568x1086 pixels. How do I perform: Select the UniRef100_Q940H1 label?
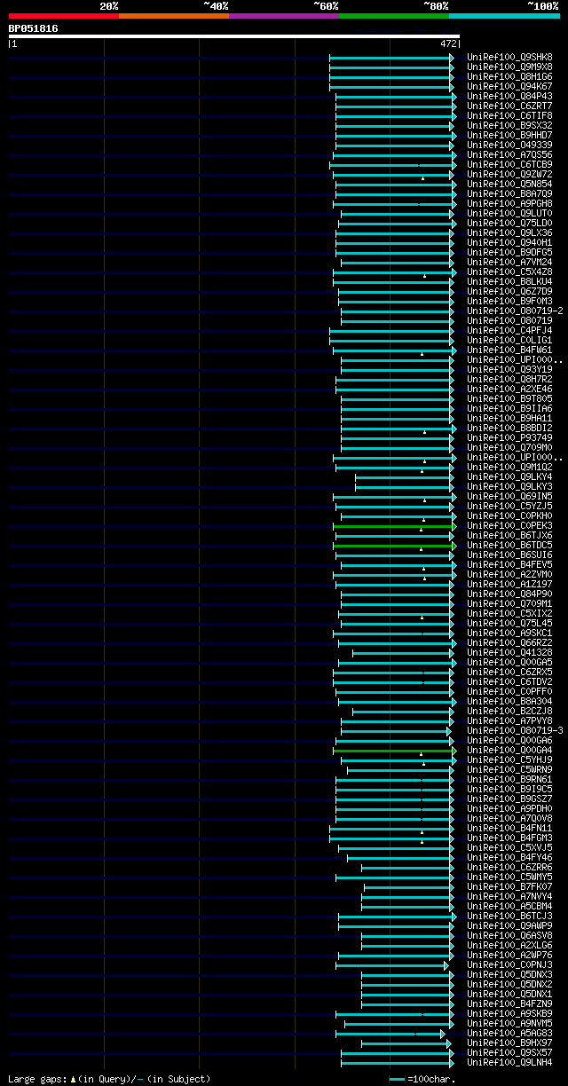509,242
